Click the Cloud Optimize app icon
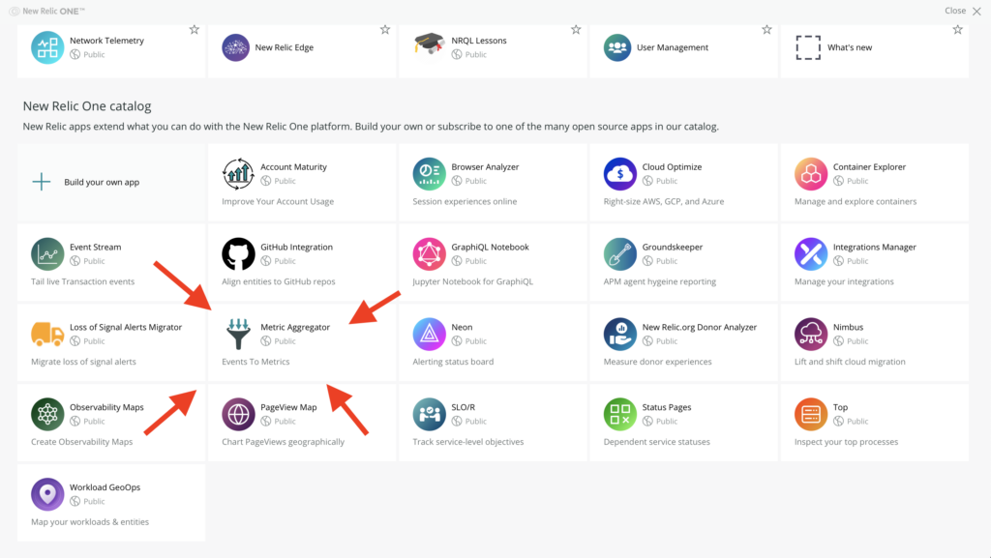 pos(620,173)
